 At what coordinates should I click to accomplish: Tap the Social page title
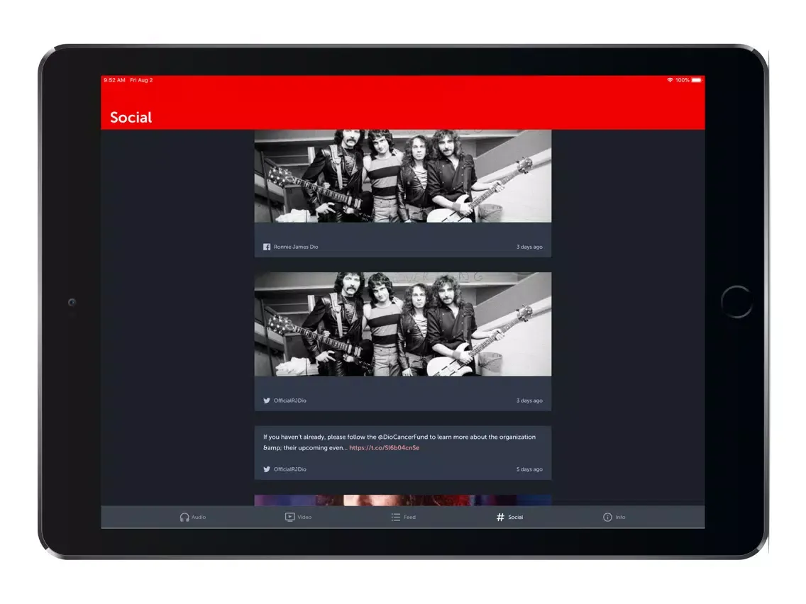(131, 118)
